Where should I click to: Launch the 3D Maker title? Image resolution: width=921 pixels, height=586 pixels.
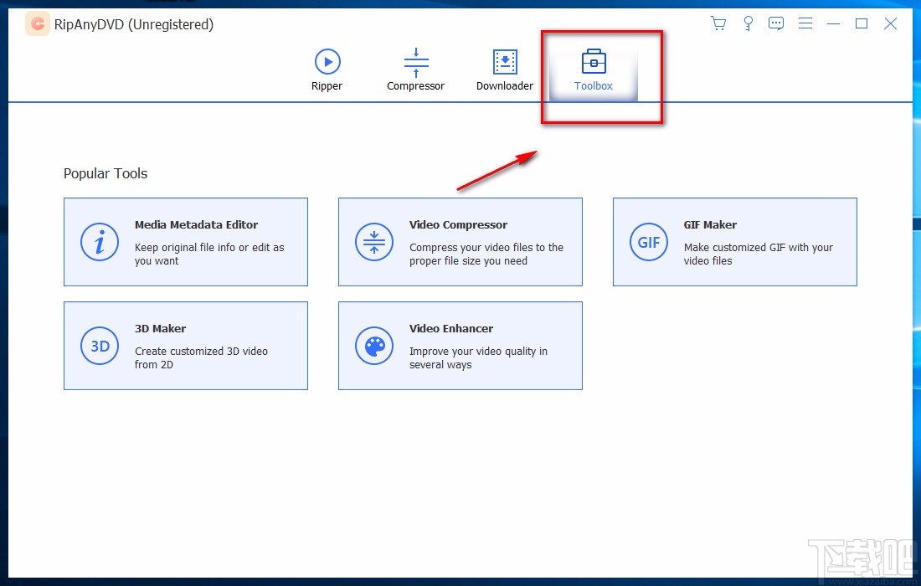[x=161, y=329]
